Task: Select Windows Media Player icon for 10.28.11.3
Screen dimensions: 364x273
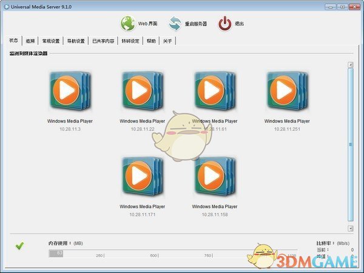Action: point(70,90)
